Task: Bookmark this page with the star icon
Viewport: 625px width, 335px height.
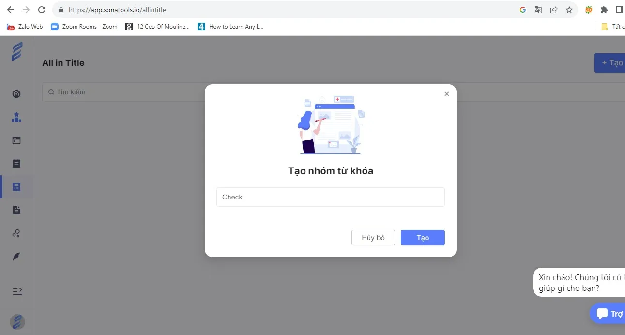Action: point(569,10)
